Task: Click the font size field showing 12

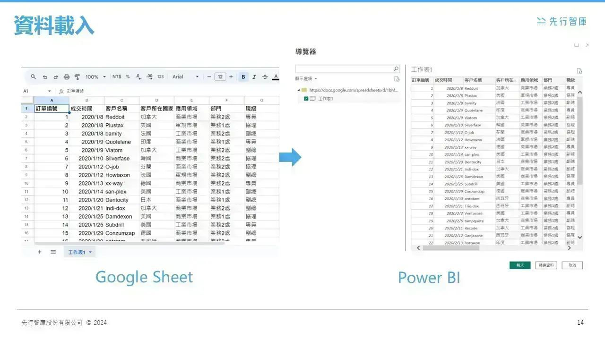Action: tap(220, 77)
